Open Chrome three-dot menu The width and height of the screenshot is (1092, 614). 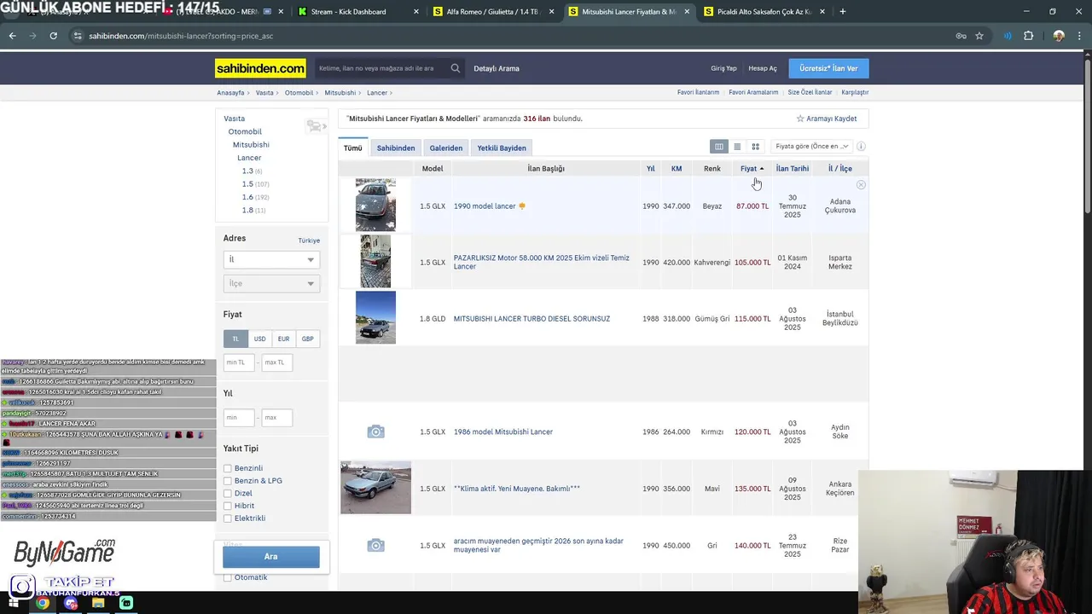coord(1079,36)
